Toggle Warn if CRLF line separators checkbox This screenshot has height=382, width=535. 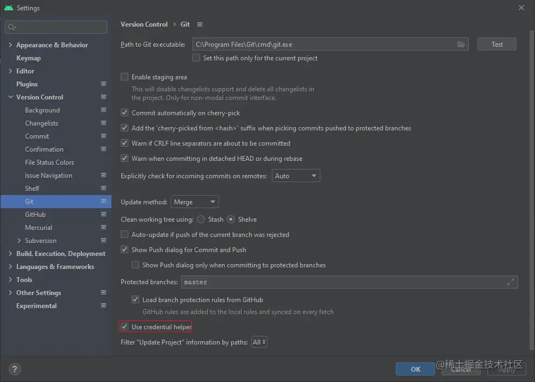tap(125, 143)
